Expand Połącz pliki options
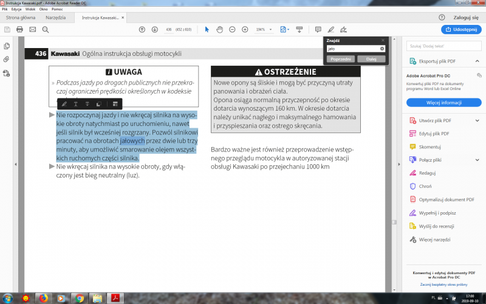The height and width of the screenshot is (304, 486). (477, 160)
